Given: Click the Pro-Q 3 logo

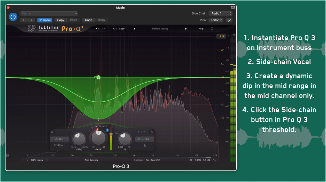Looking at the screenshot, I should point(72,29).
